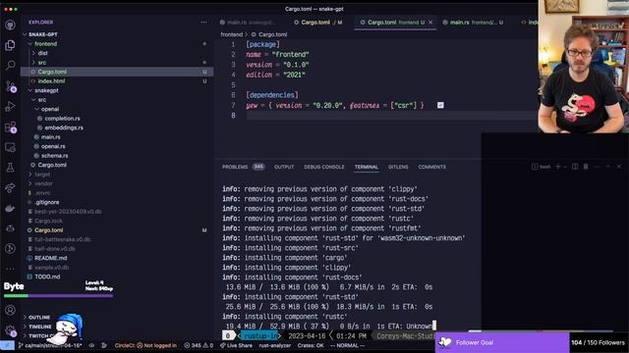This screenshot has width=629, height=353.
Task: Open the Remote Explorer monitor icon
Action: (11, 147)
